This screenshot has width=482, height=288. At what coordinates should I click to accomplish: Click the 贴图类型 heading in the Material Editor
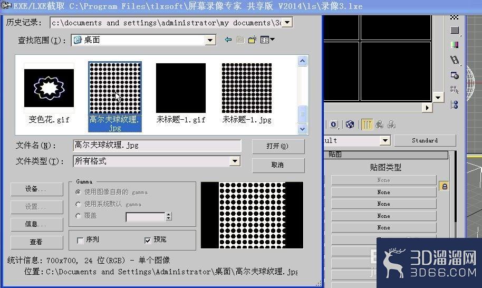pyautogui.click(x=385, y=168)
